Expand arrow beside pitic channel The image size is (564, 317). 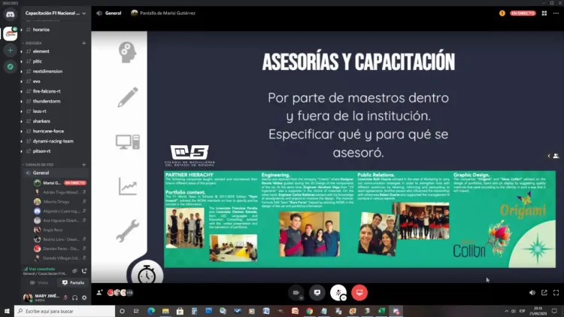[22, 62]
